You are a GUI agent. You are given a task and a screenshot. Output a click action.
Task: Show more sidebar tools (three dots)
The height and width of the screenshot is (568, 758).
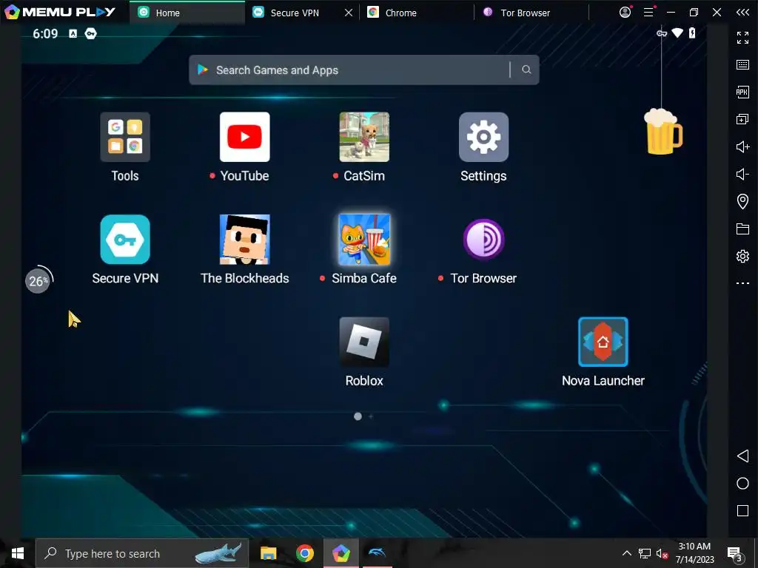pyautogui.click(x=742, y=283)
